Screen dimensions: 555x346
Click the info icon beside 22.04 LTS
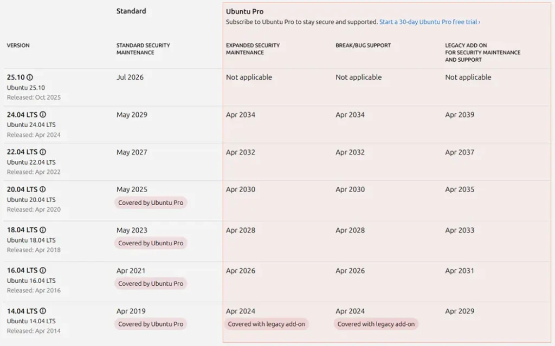(43, 152)
